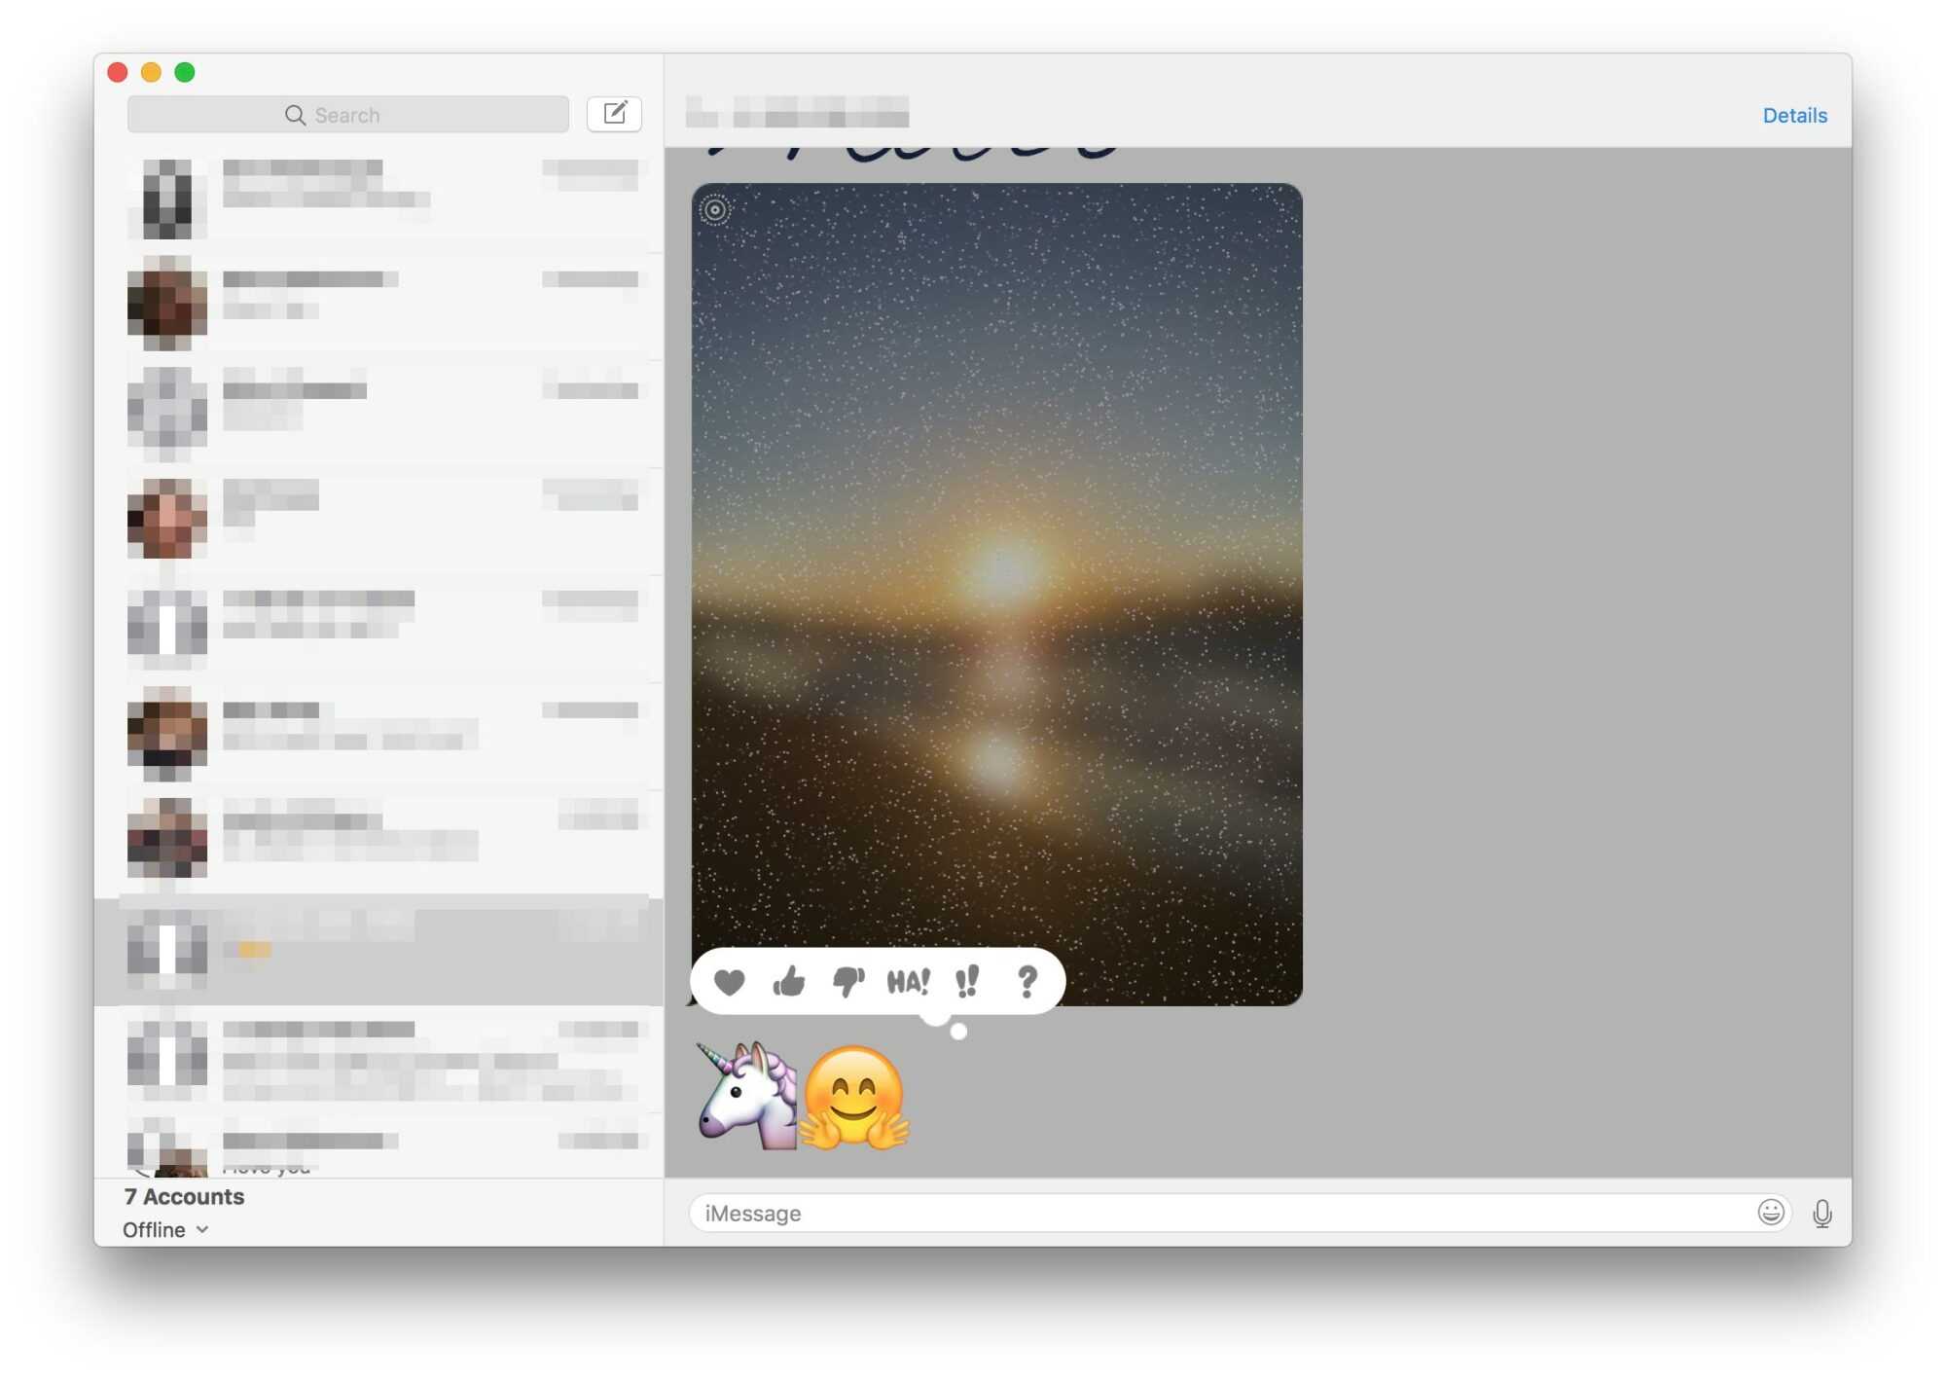
Task: Open the Offline status dropdown
Action: 165,1229
